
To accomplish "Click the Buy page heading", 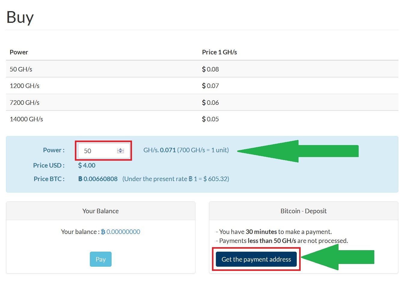I will point(20,17).
